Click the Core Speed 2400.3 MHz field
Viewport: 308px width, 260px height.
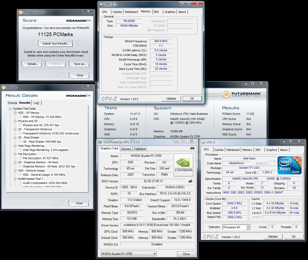pyautogui.click(x=234, y=203)
